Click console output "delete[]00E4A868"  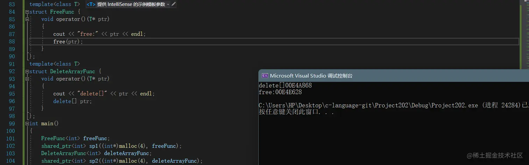pos(285,85)
